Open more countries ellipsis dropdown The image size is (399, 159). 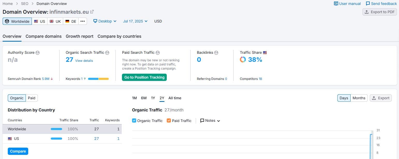point(83,21)
